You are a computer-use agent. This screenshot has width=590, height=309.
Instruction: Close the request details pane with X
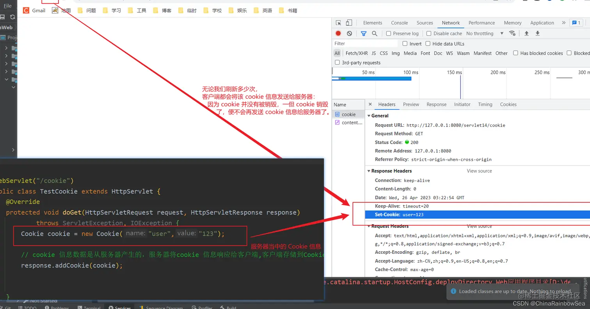[x=370, y=104]
